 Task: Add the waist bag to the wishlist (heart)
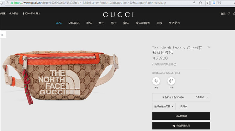click(x=209, y=47)
